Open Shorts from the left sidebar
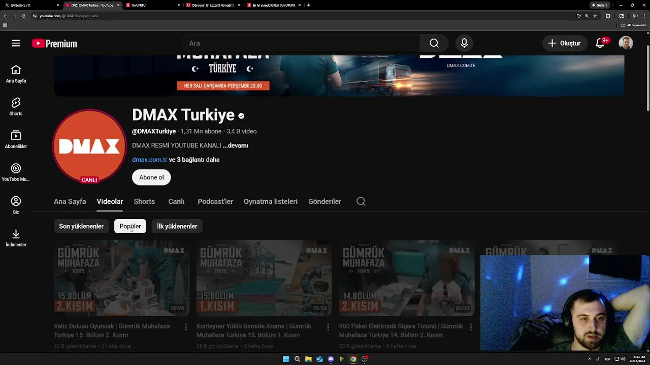650x365 pixels. tap(16, 106)
